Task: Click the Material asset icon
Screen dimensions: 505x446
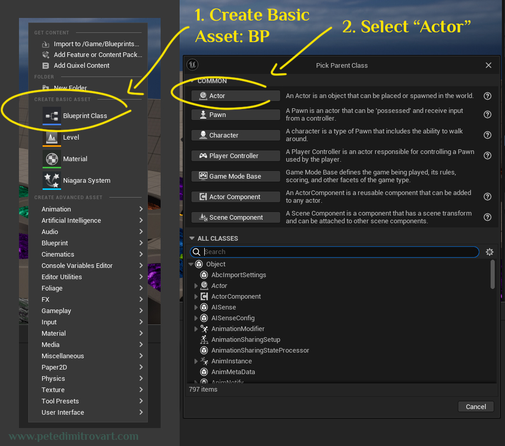Action: [52, 159]
